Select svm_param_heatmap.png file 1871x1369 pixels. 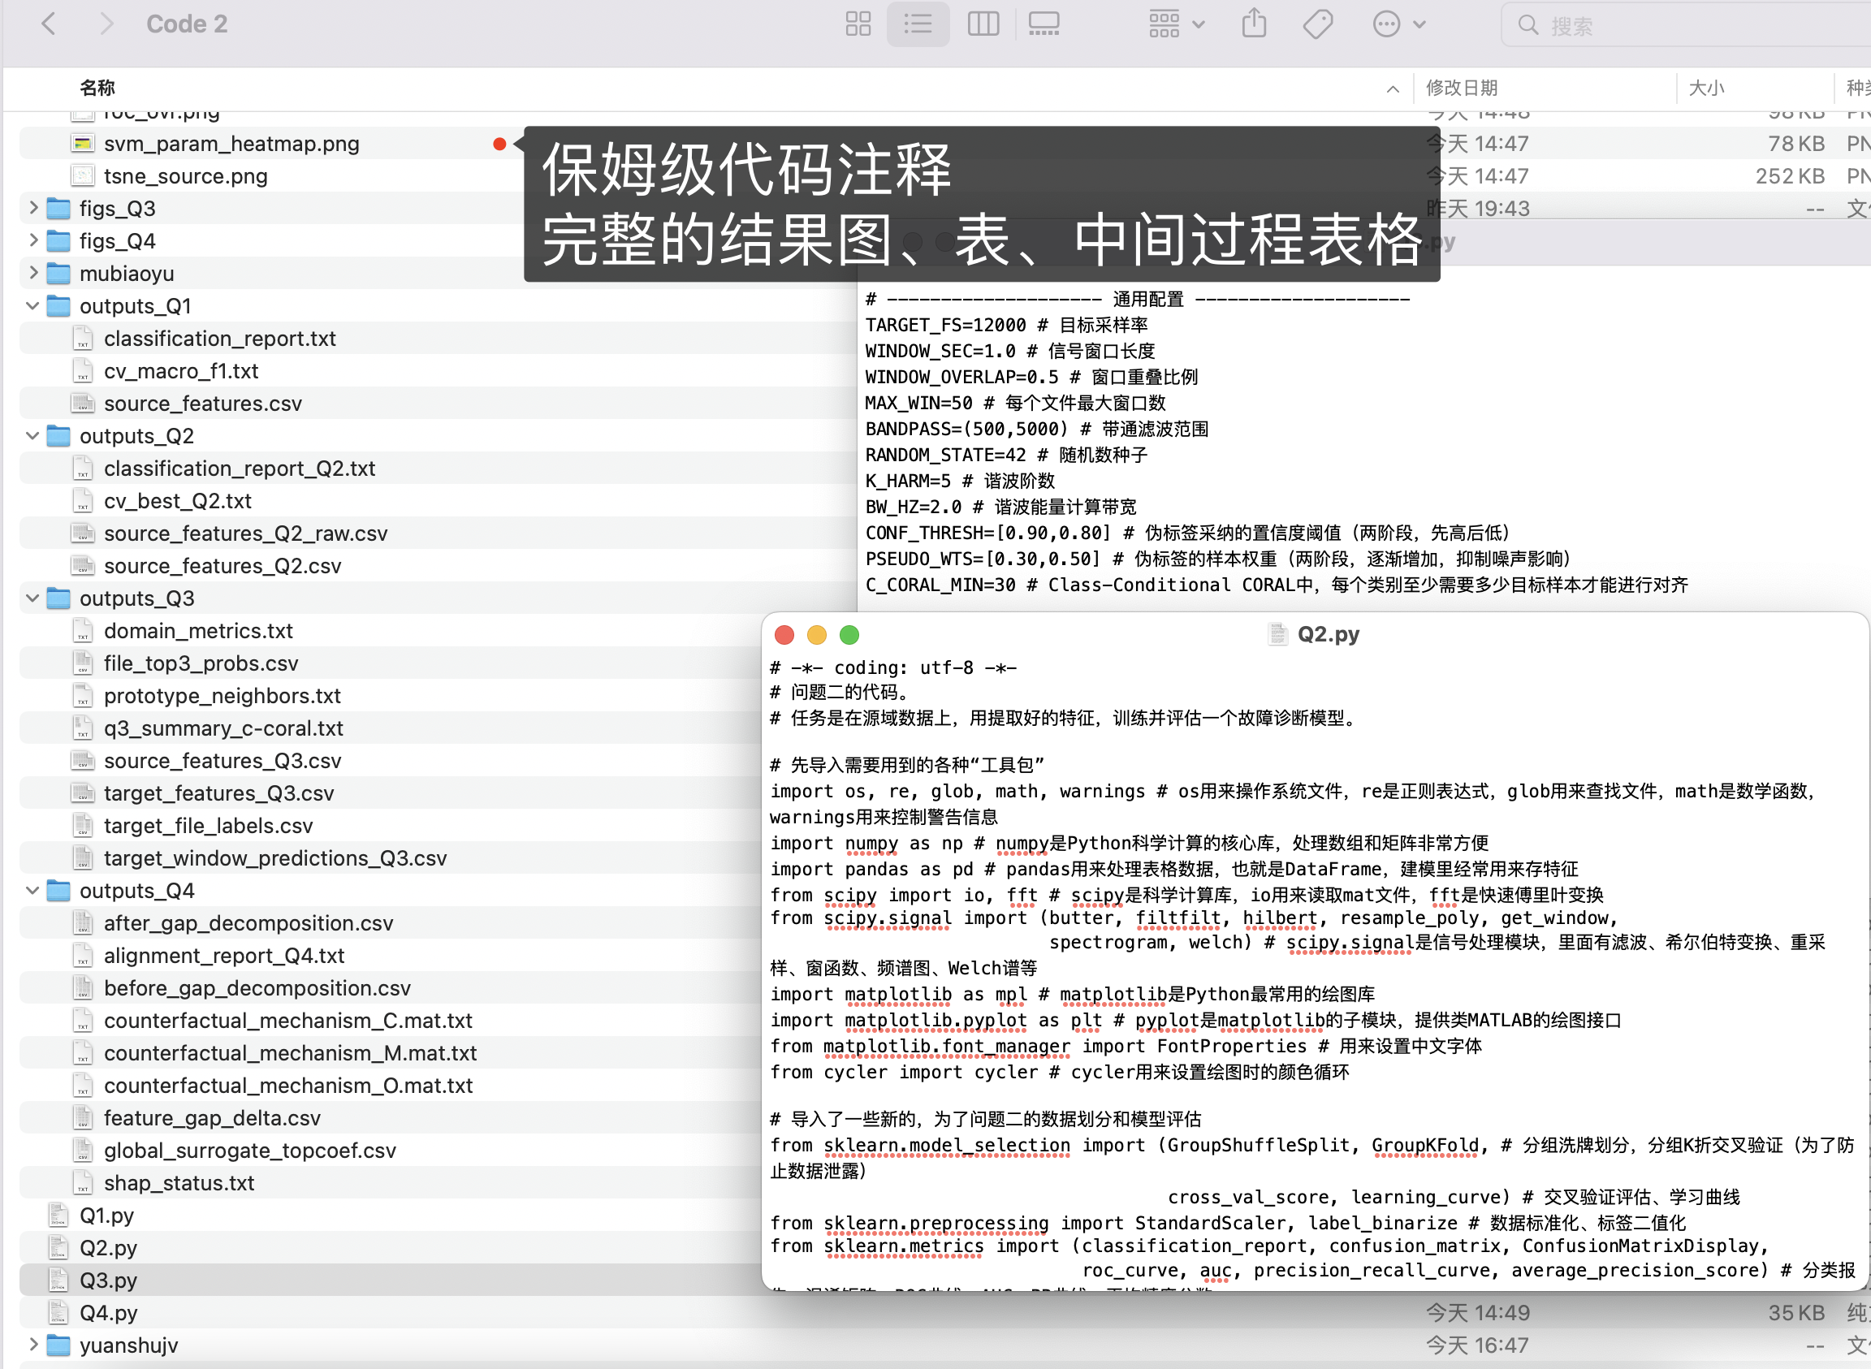coord(231,144)
